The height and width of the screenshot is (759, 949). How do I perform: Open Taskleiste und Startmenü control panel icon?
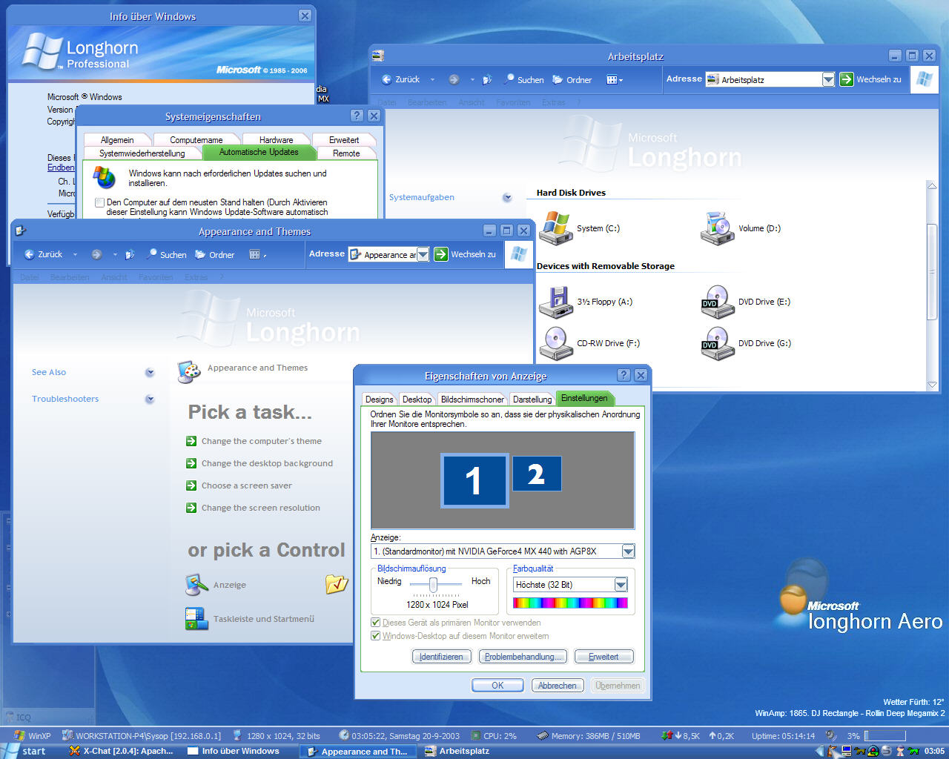(x=196, y=619)
